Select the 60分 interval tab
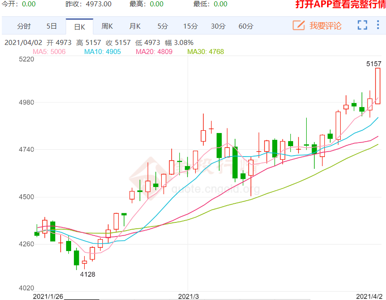 pyautogui.click(x=246, y=26)
